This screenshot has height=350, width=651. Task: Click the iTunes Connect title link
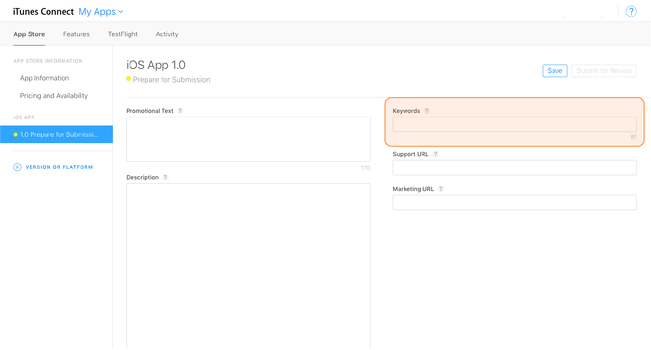[44, 12]
